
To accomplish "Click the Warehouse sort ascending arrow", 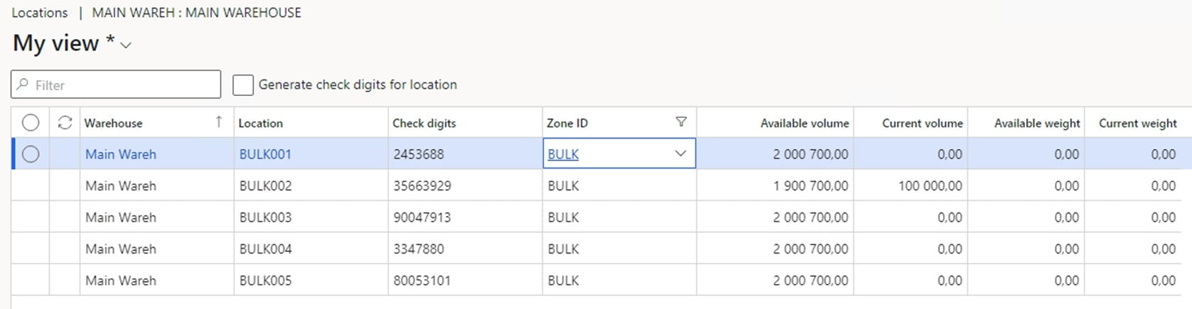I will 219,122.
